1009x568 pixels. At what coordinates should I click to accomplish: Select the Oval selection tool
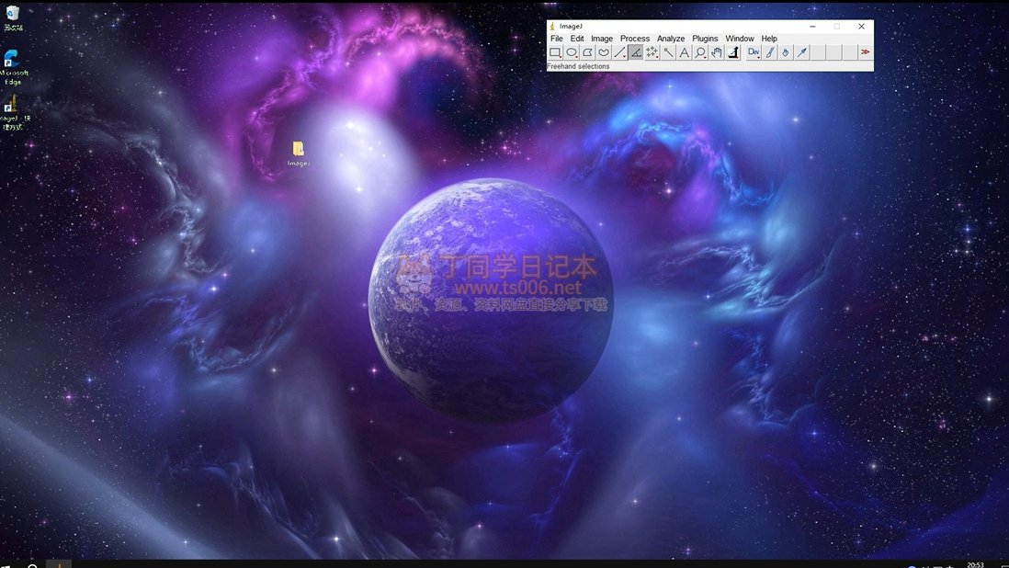point(572,53)
